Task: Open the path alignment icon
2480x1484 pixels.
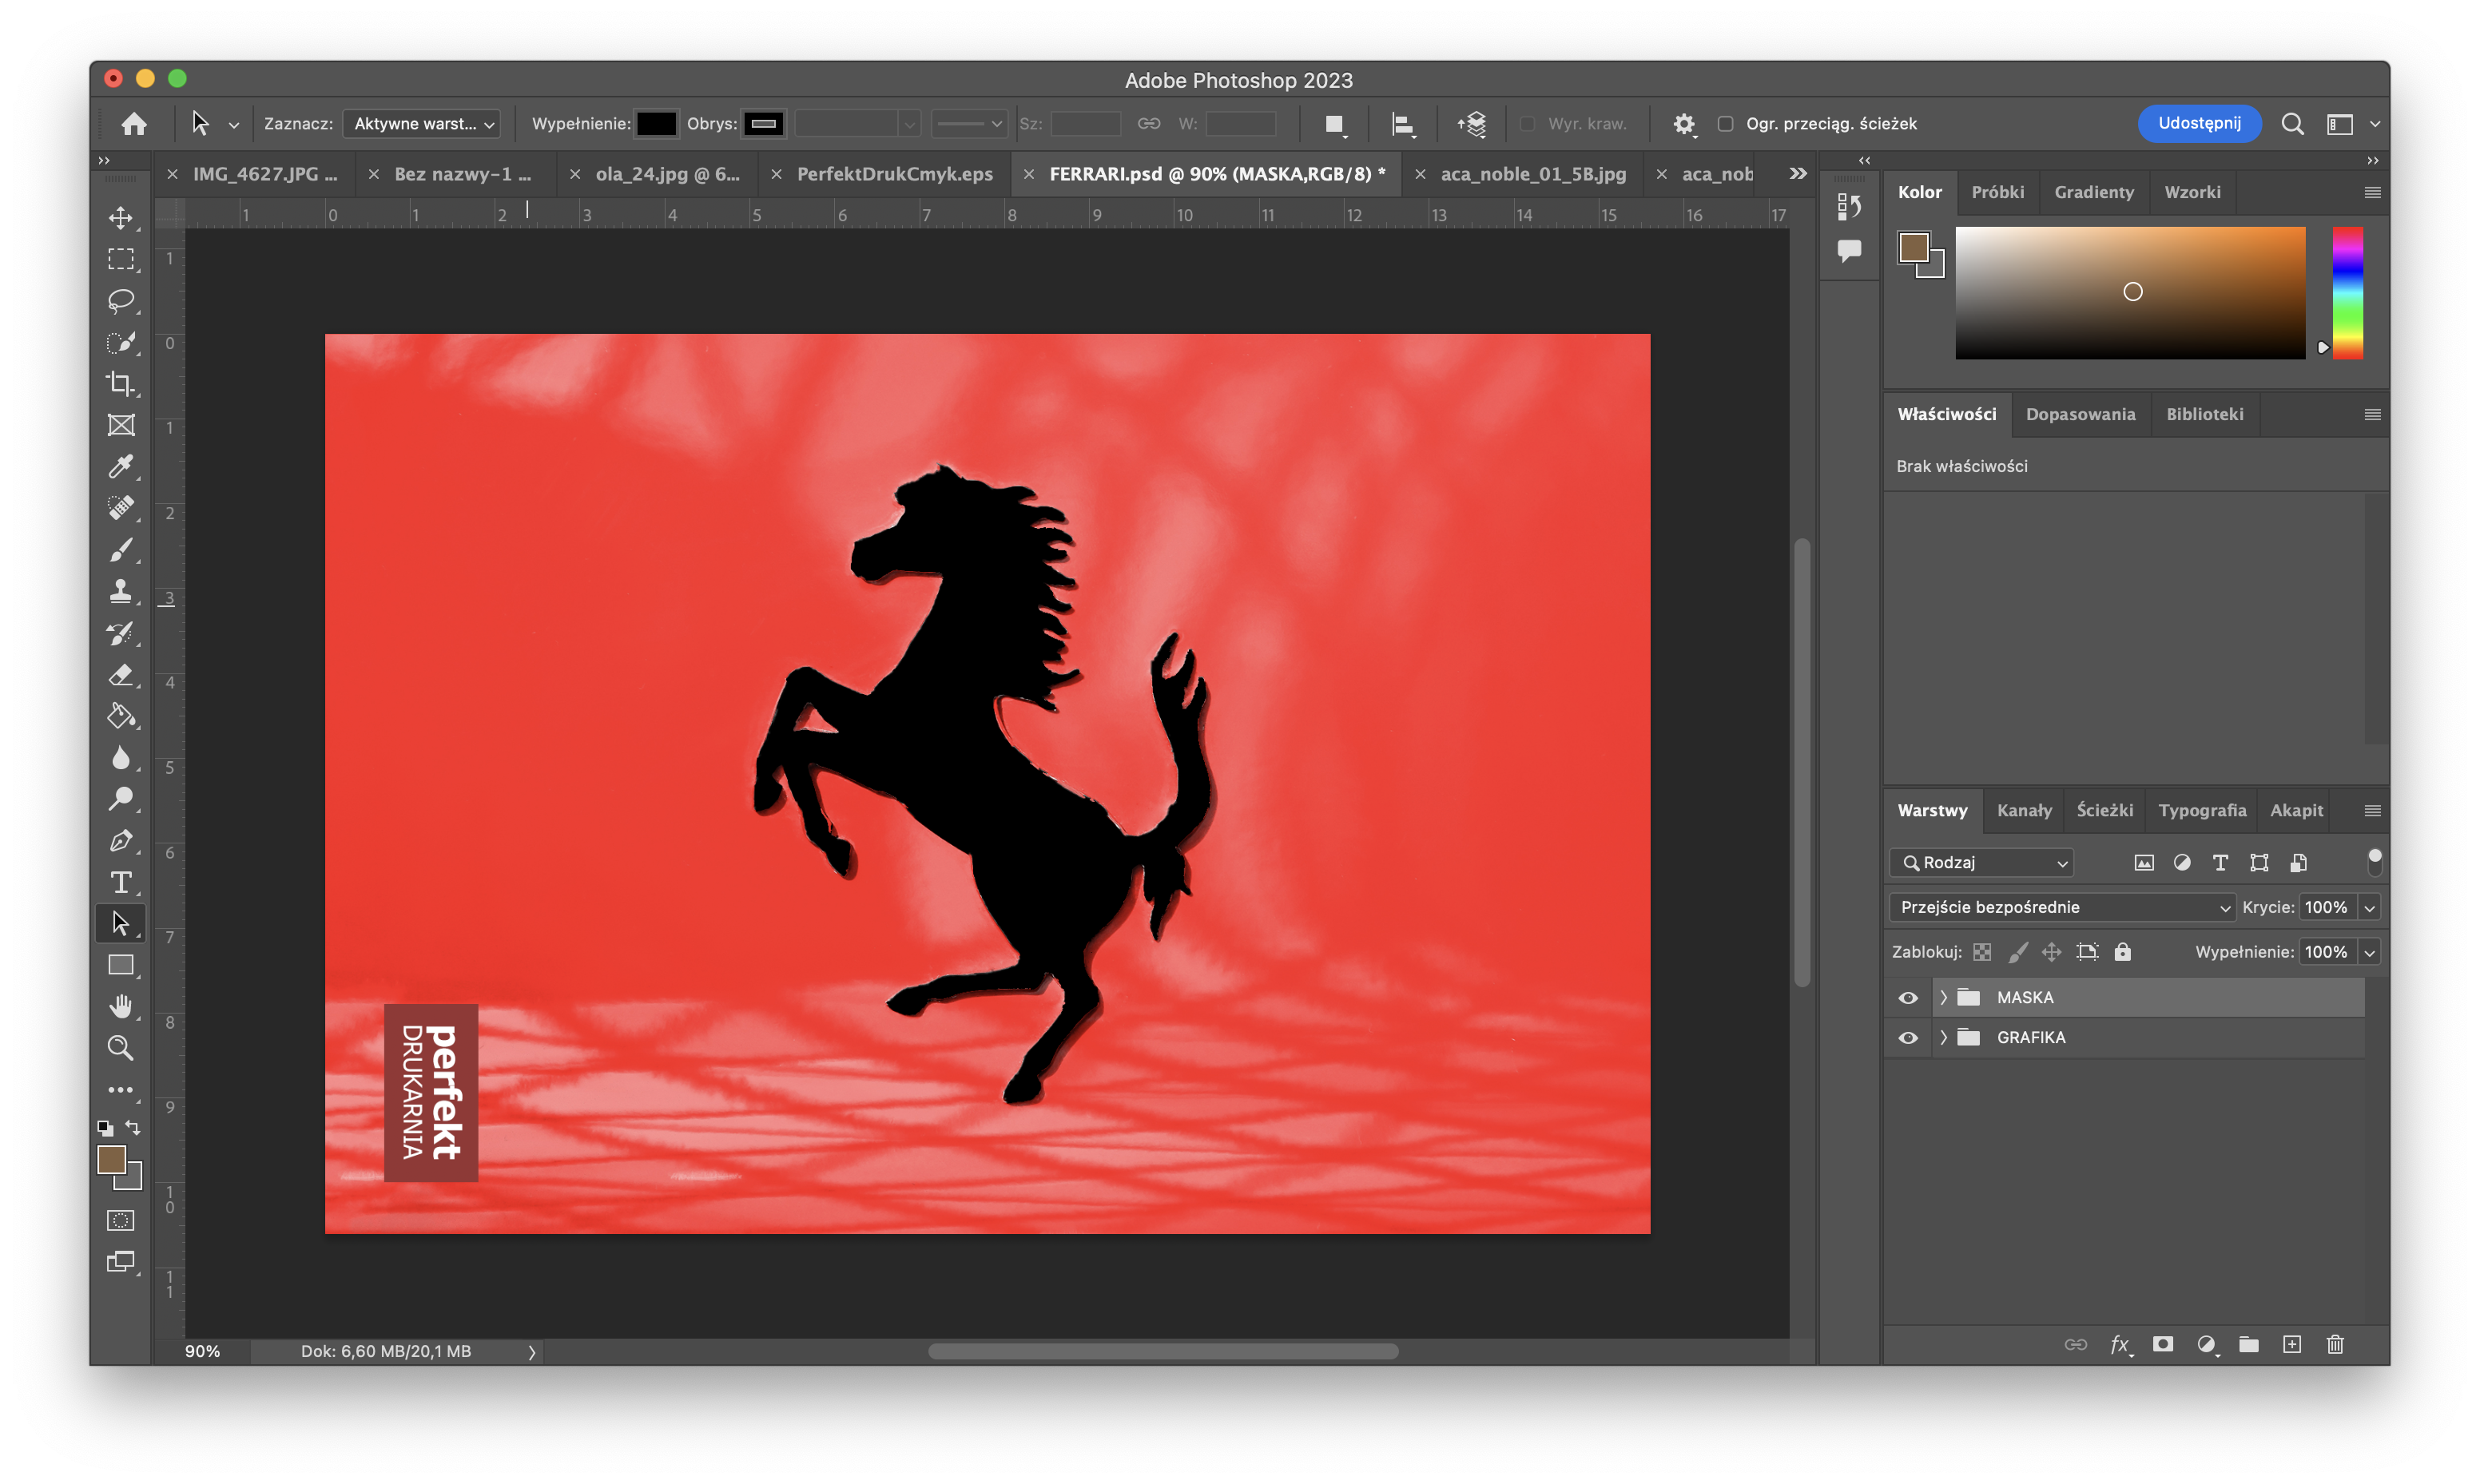Action: coord(1403,124)
